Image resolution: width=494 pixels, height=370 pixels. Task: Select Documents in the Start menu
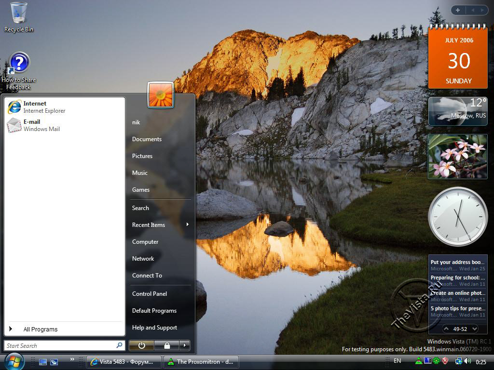(x=147, y=139)
